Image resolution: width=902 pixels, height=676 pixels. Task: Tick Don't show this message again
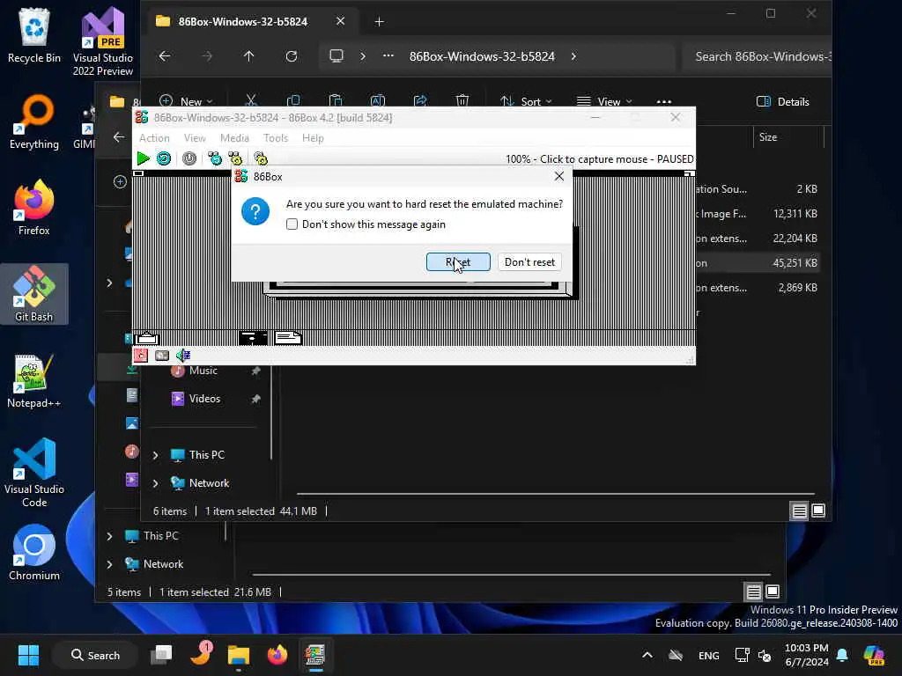(x=292, y=224)
